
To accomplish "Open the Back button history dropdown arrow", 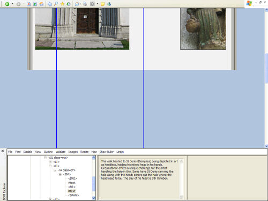I will pyautogui.click(x=12, y=4).
